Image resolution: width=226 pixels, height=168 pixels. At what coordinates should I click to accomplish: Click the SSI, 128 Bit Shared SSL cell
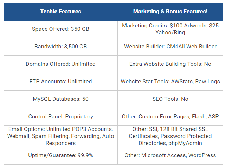(x=170, y=136)
